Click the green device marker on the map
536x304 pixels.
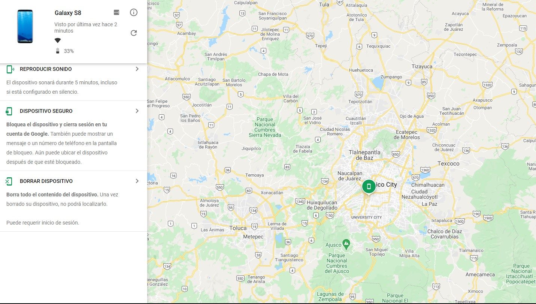coord(368,186)
